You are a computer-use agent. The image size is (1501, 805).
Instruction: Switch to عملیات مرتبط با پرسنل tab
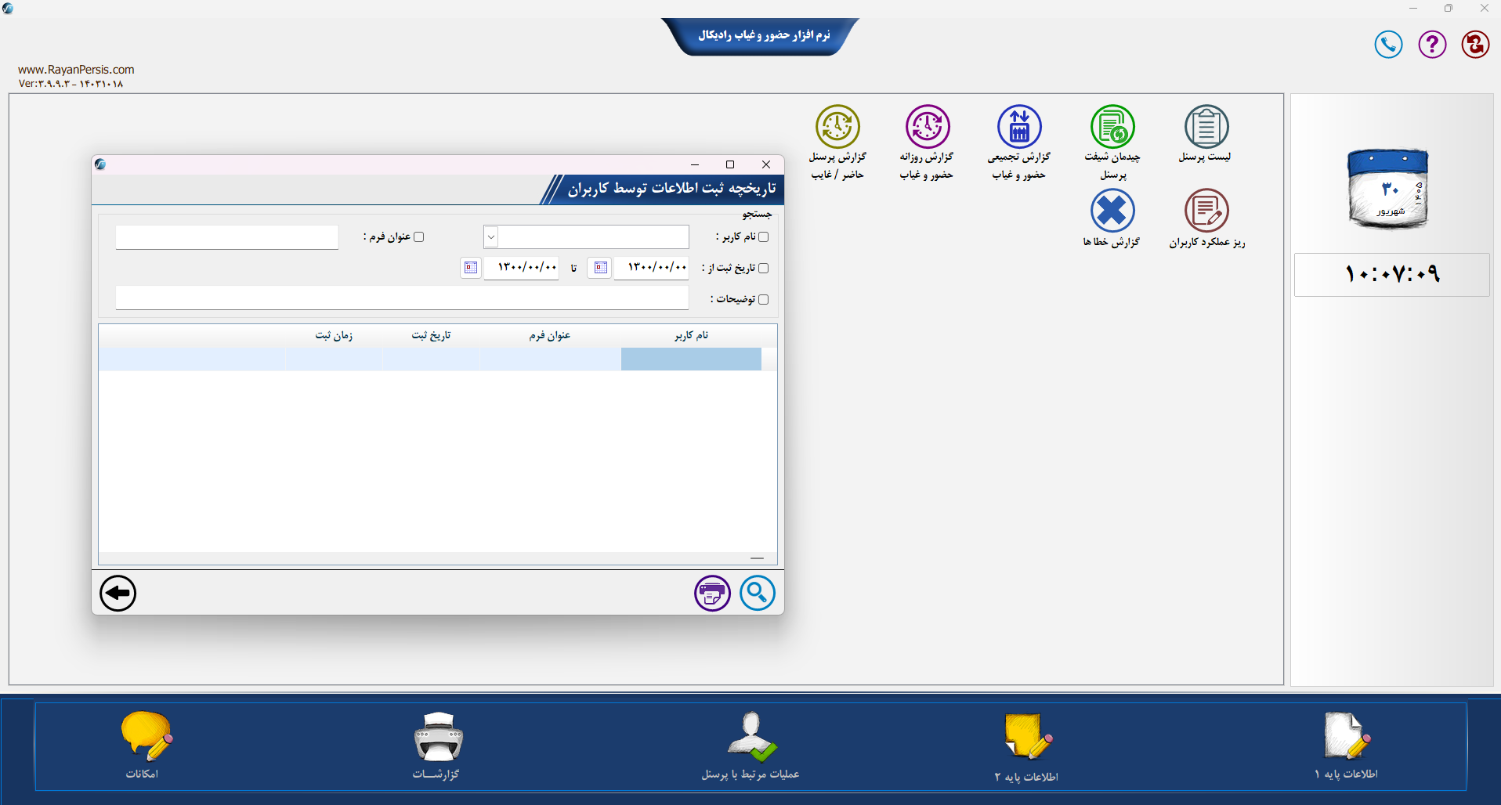(750, 745)
